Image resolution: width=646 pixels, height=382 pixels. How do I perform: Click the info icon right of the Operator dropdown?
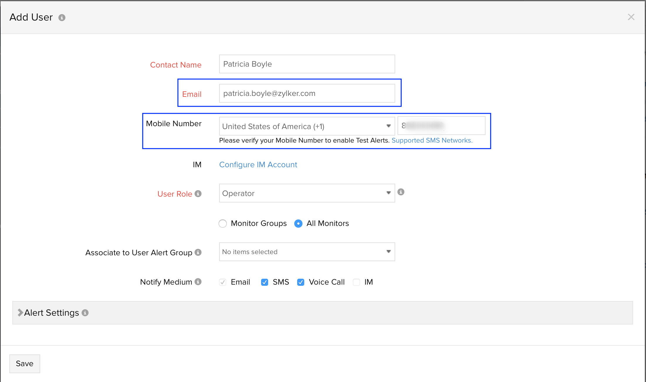click(x=401, y=192)
